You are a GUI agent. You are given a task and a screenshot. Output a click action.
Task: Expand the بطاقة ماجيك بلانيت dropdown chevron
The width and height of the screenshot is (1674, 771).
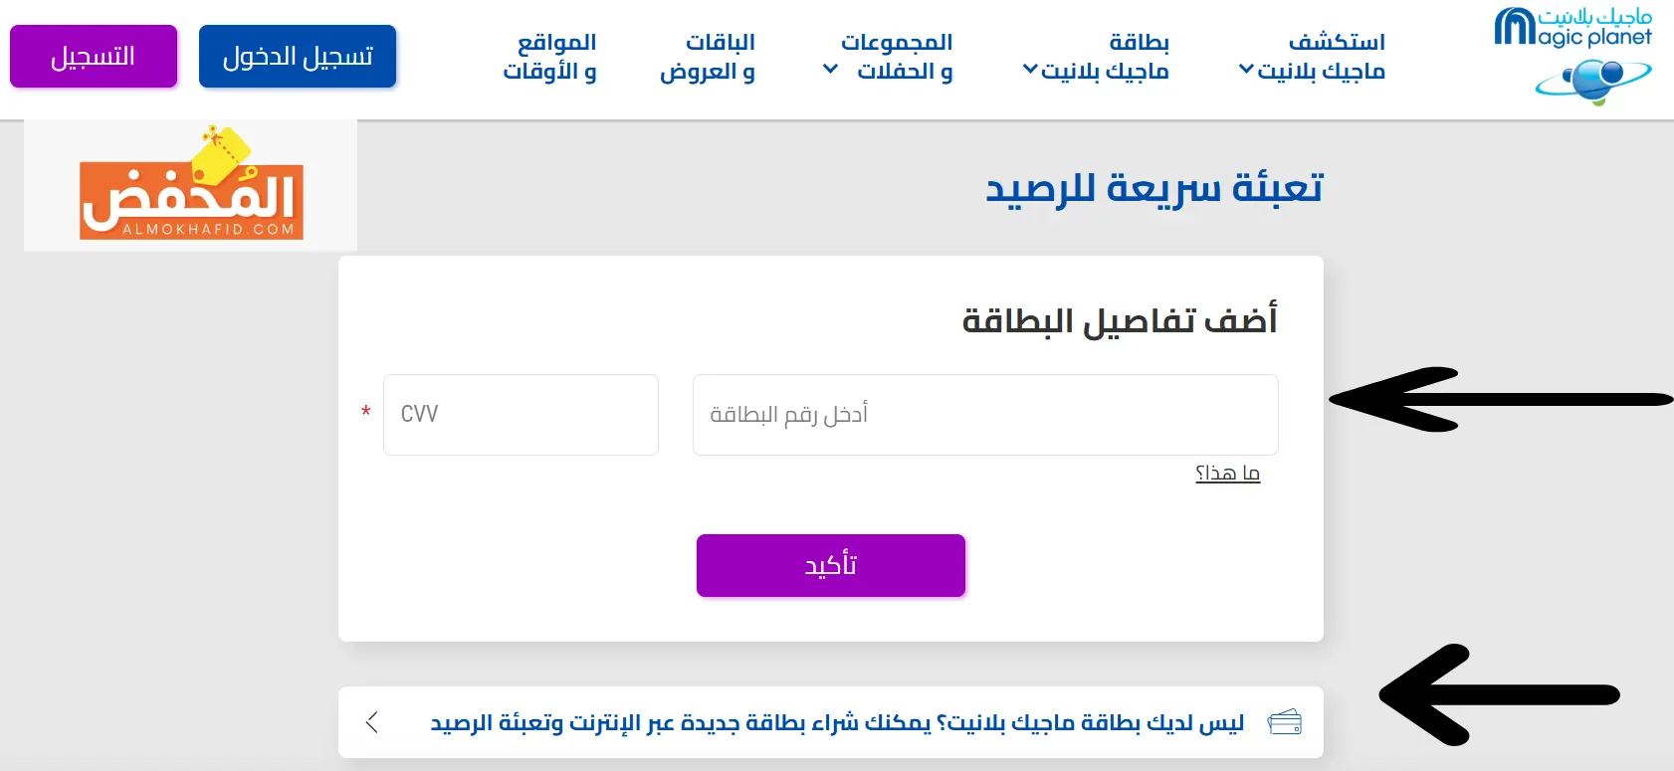point(1030,70)
